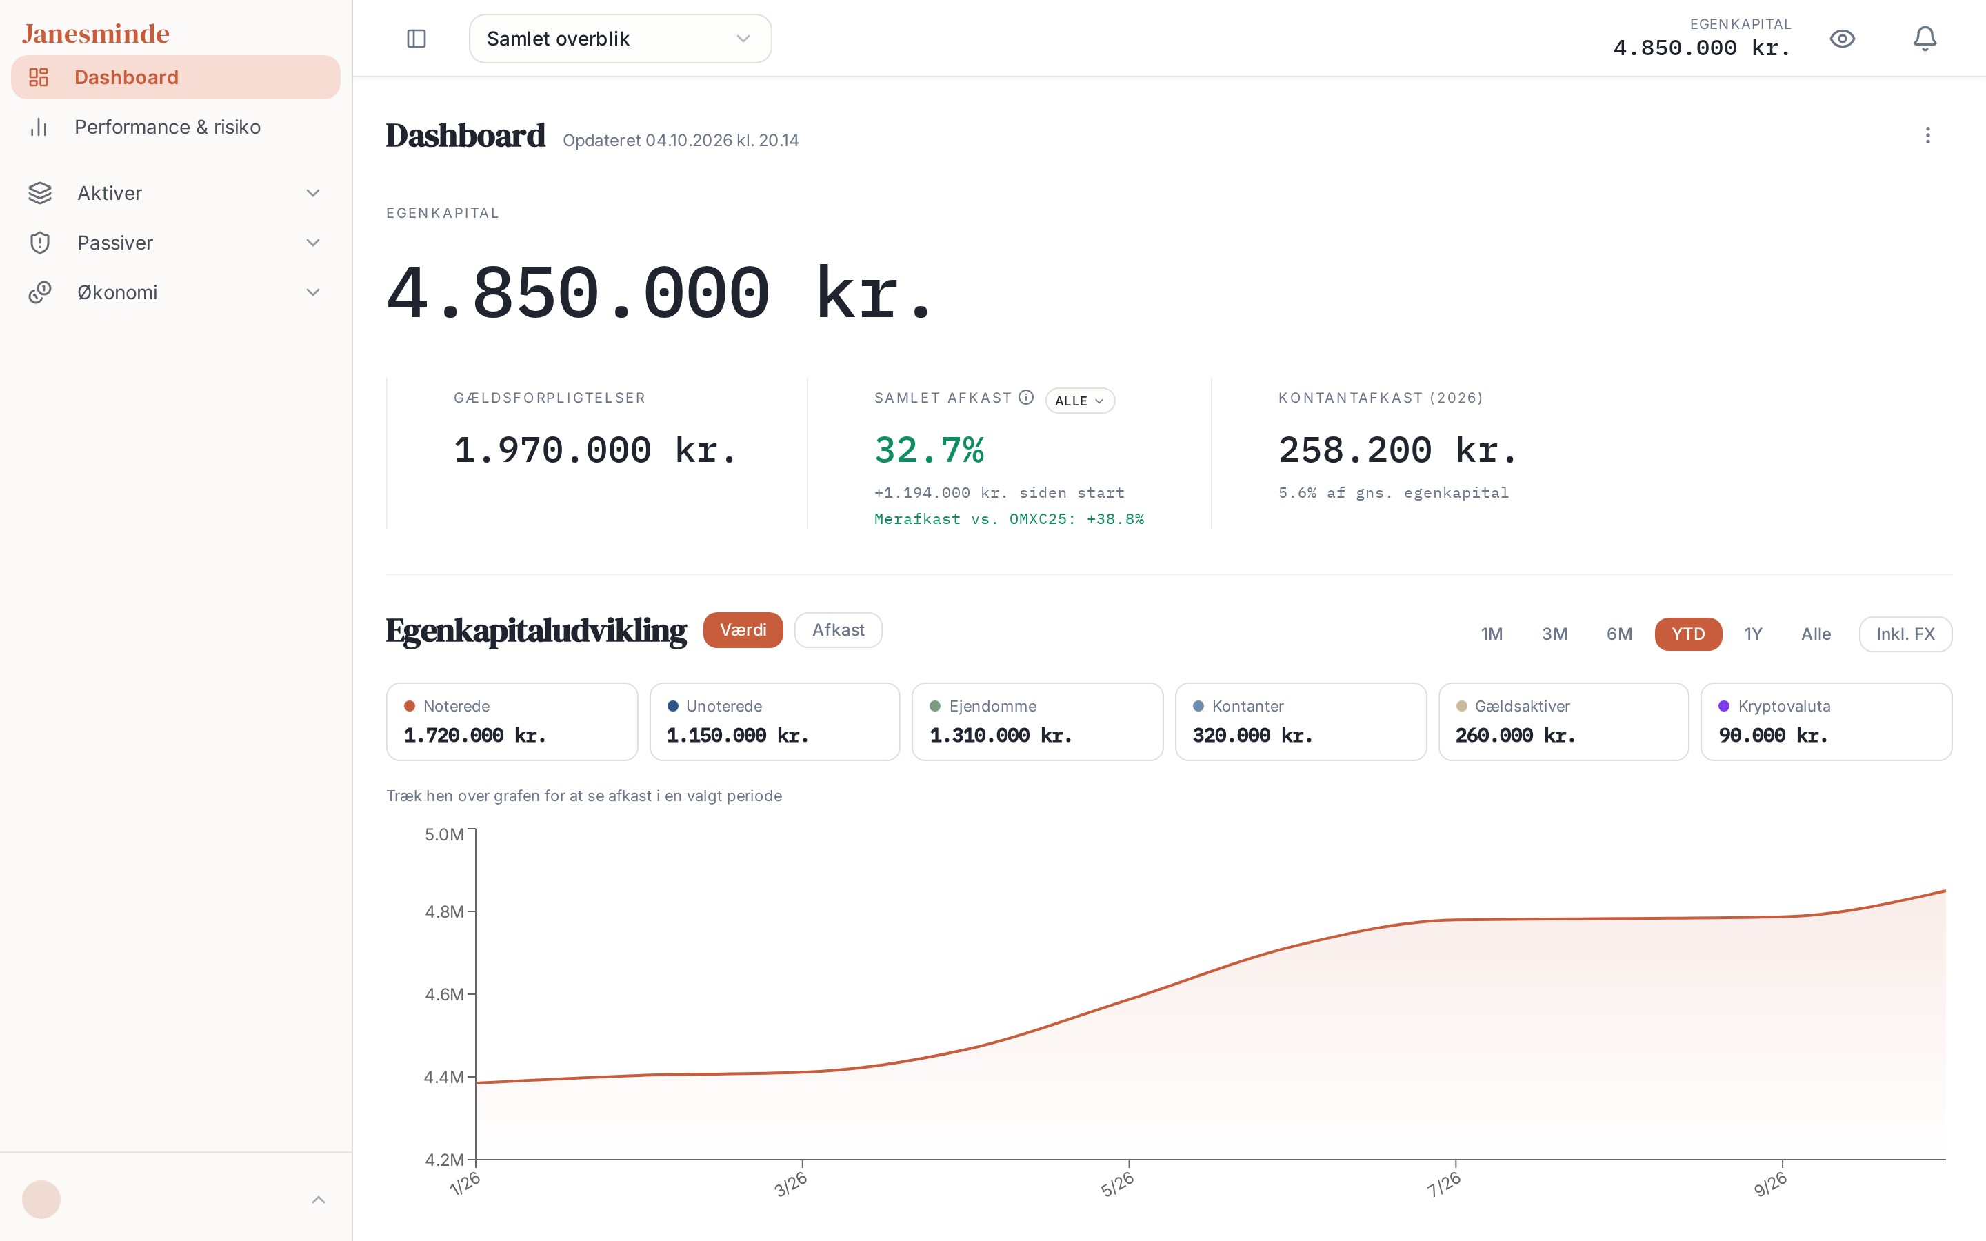This screenshot has width=1986, height=1241.
Task: Select the 1Y time range
Action: pyautogui.click(x=1753, y=634)
